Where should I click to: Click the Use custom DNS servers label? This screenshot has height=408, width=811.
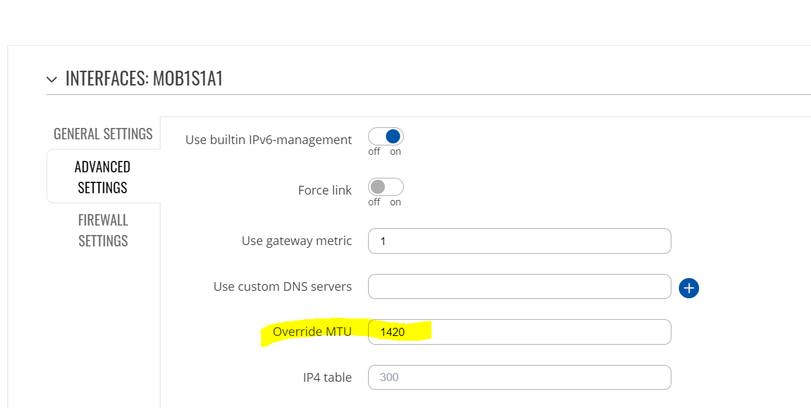(x=282, y=287)
